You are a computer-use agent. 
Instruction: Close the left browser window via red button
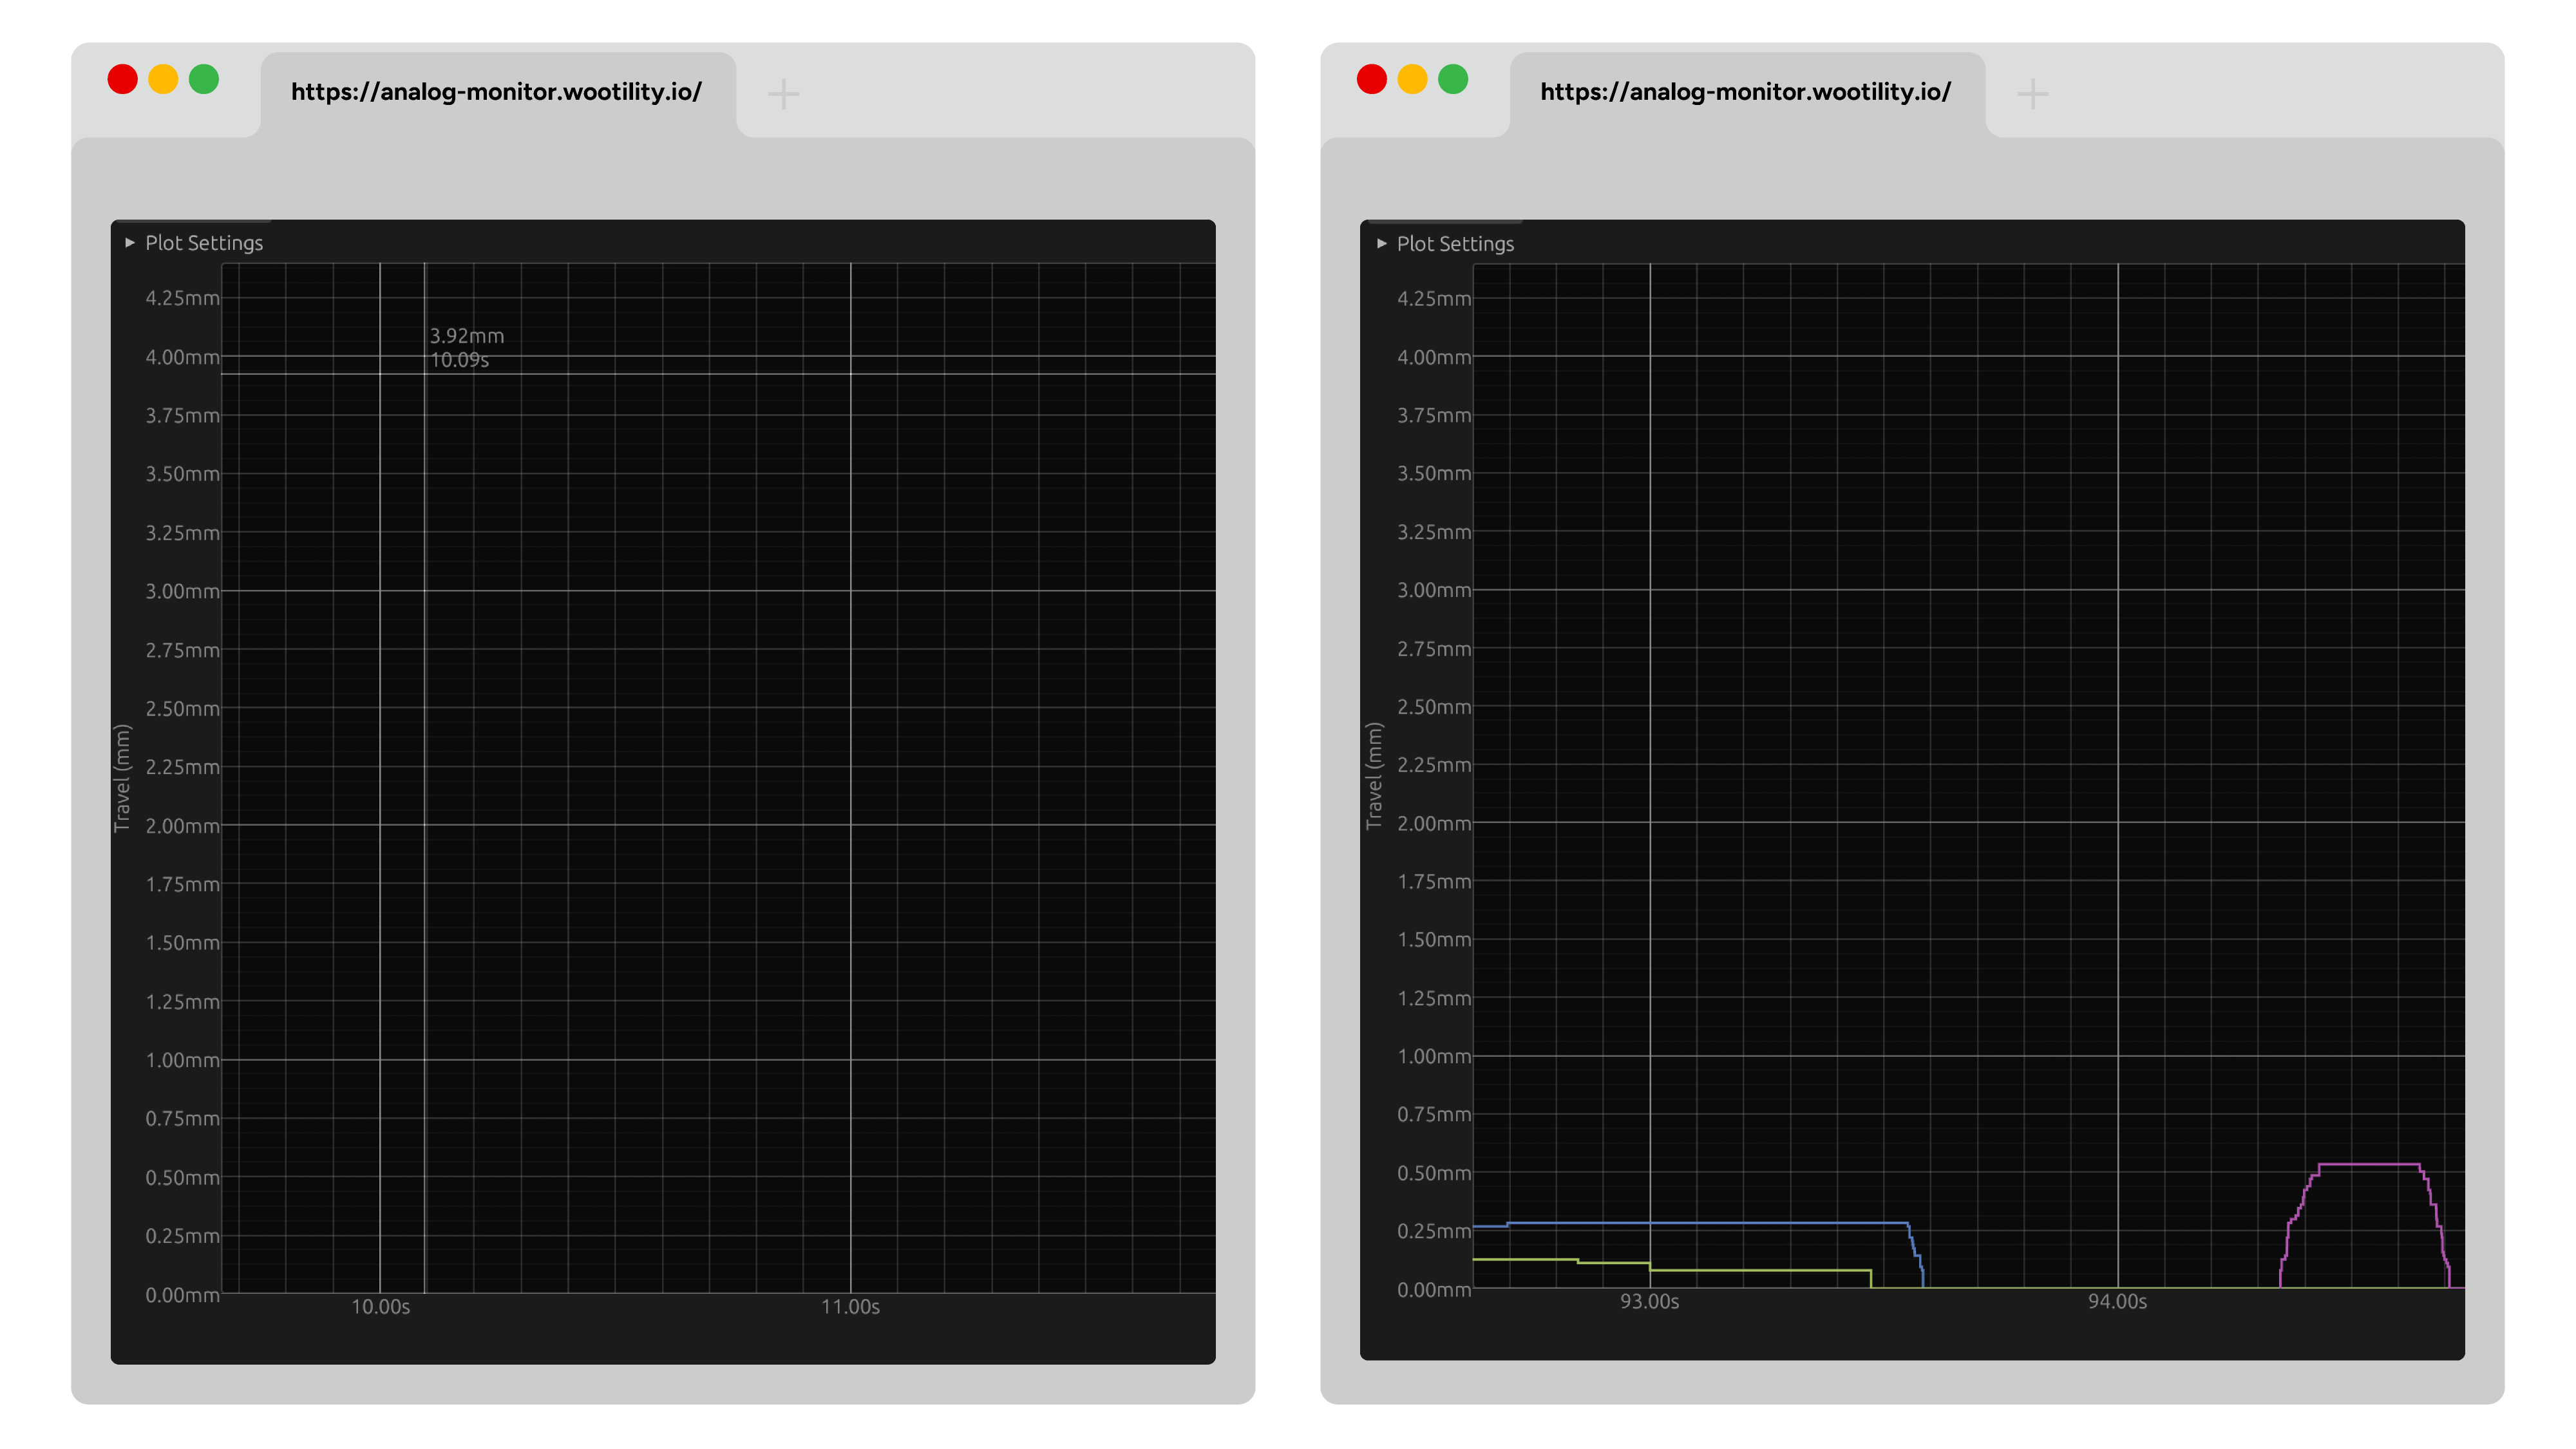(123, 79)
